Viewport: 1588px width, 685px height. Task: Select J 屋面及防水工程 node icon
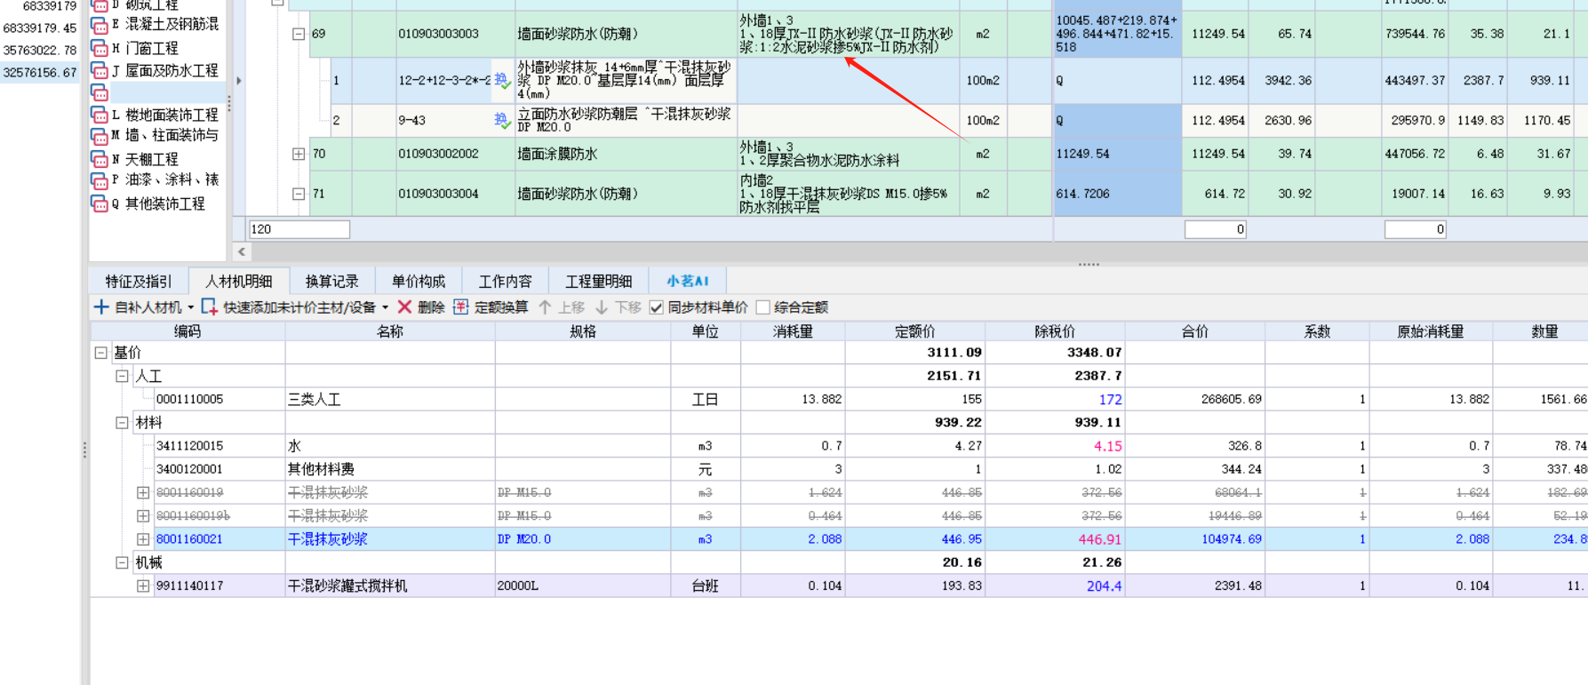(100, 70)
